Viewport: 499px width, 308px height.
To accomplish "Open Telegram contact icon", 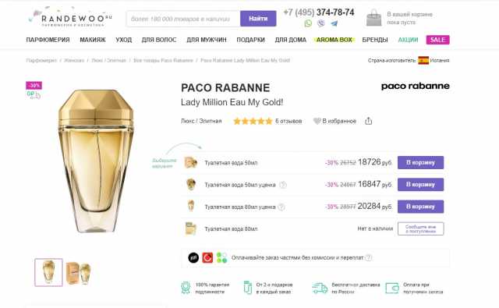I will pos(334,23).
